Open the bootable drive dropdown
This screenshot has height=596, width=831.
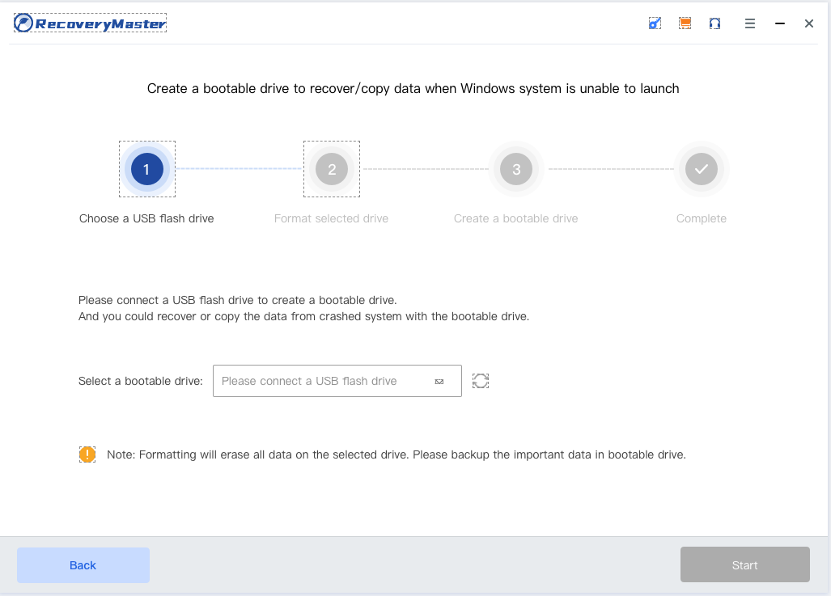(337, 381)
